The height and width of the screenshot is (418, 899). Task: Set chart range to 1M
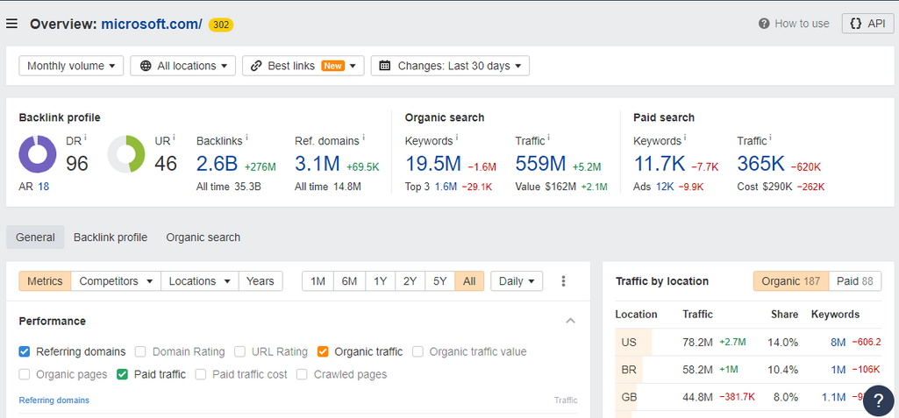coord(318,281)
